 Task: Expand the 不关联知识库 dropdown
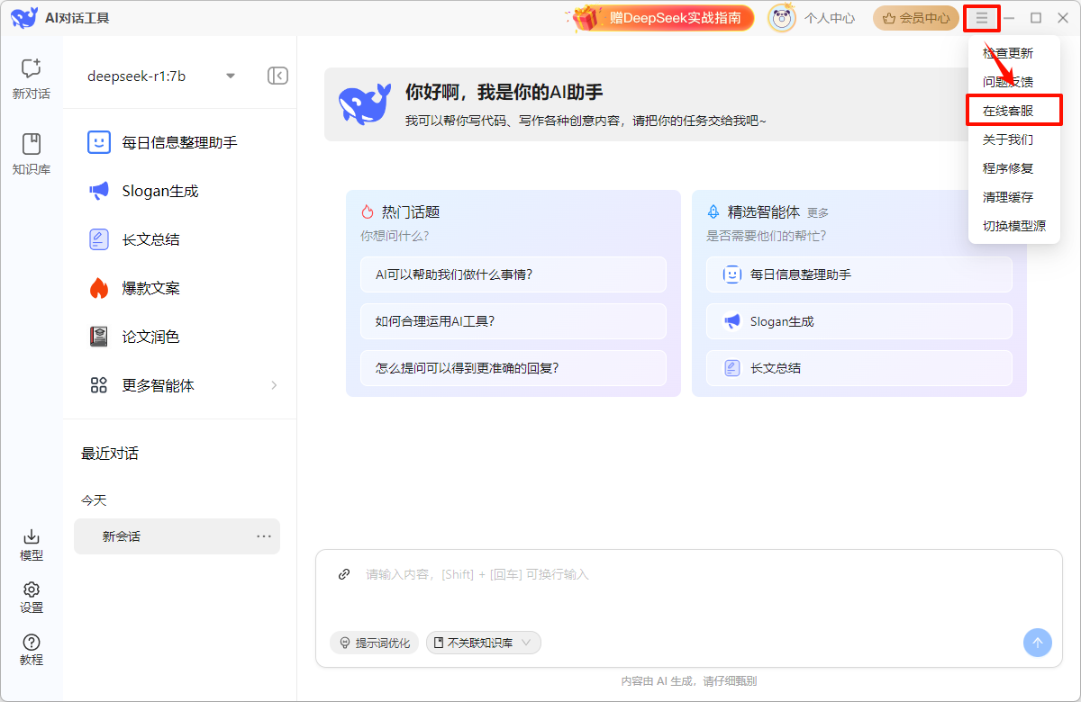484,643
